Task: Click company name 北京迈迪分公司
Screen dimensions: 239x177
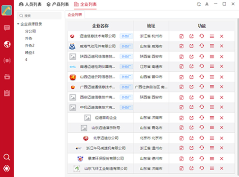Action: click(106, 138)
